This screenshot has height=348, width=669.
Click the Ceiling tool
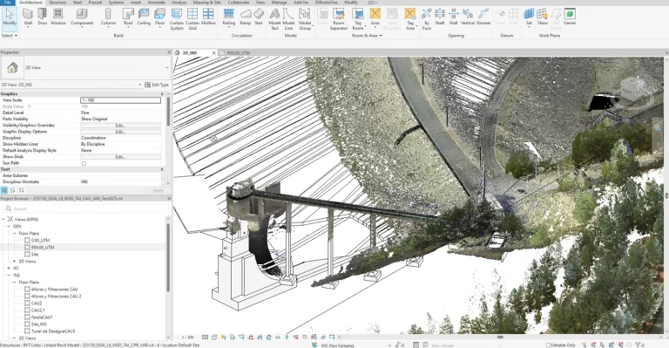tap(144, 17)
